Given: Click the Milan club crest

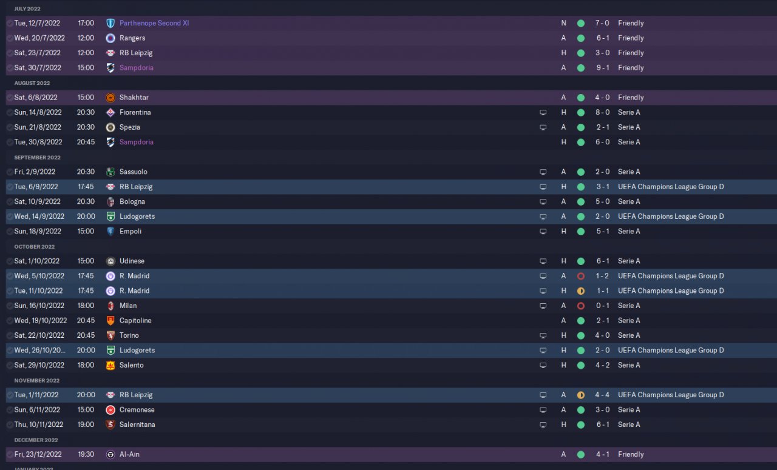Looking at the screenshot, I should pyautogui.click(x=110, y=306).
